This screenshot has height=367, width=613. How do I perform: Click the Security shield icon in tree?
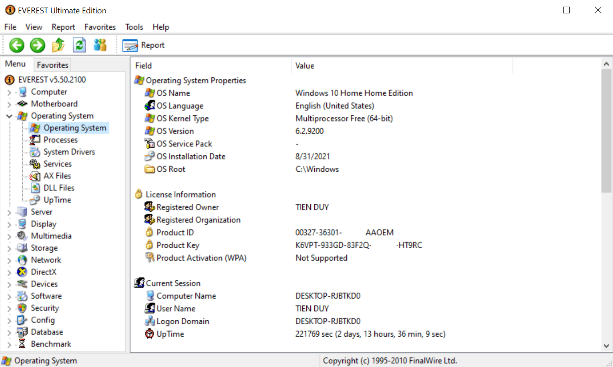tap(22, 308)
